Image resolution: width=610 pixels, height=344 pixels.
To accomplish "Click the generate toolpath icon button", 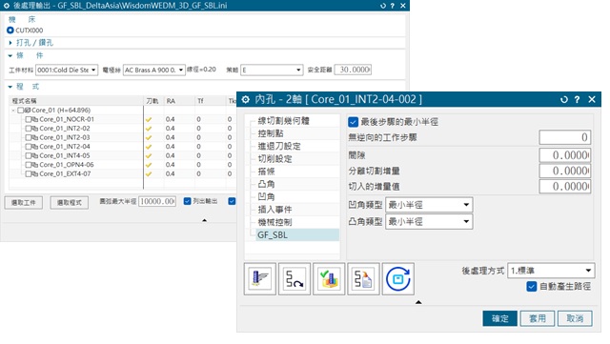I will [260, 278].
